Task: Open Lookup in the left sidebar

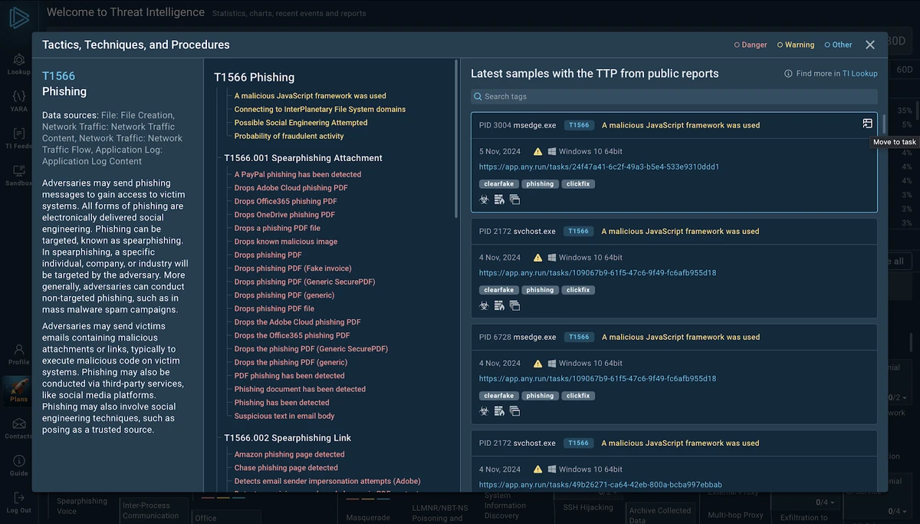Action: coord(19,64)
